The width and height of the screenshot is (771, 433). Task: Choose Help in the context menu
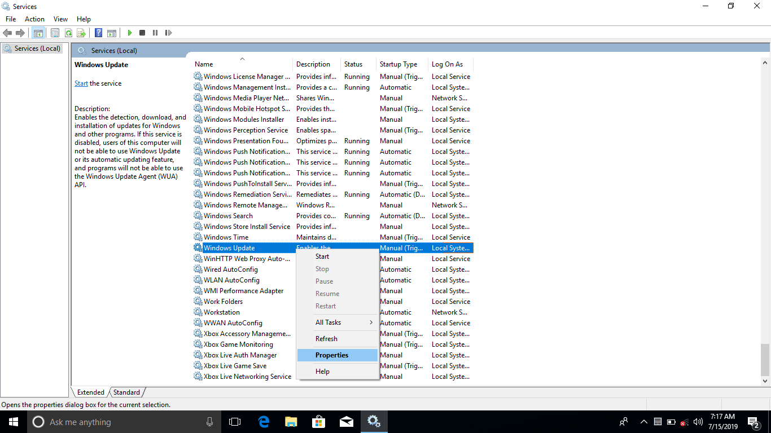[x=338, y=372]
